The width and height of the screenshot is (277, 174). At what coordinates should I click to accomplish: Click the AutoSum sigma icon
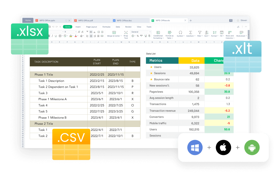click(190, 33)
